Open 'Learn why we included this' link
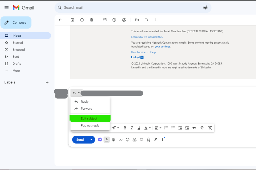 pyautogui.click(x=147, y=37)
